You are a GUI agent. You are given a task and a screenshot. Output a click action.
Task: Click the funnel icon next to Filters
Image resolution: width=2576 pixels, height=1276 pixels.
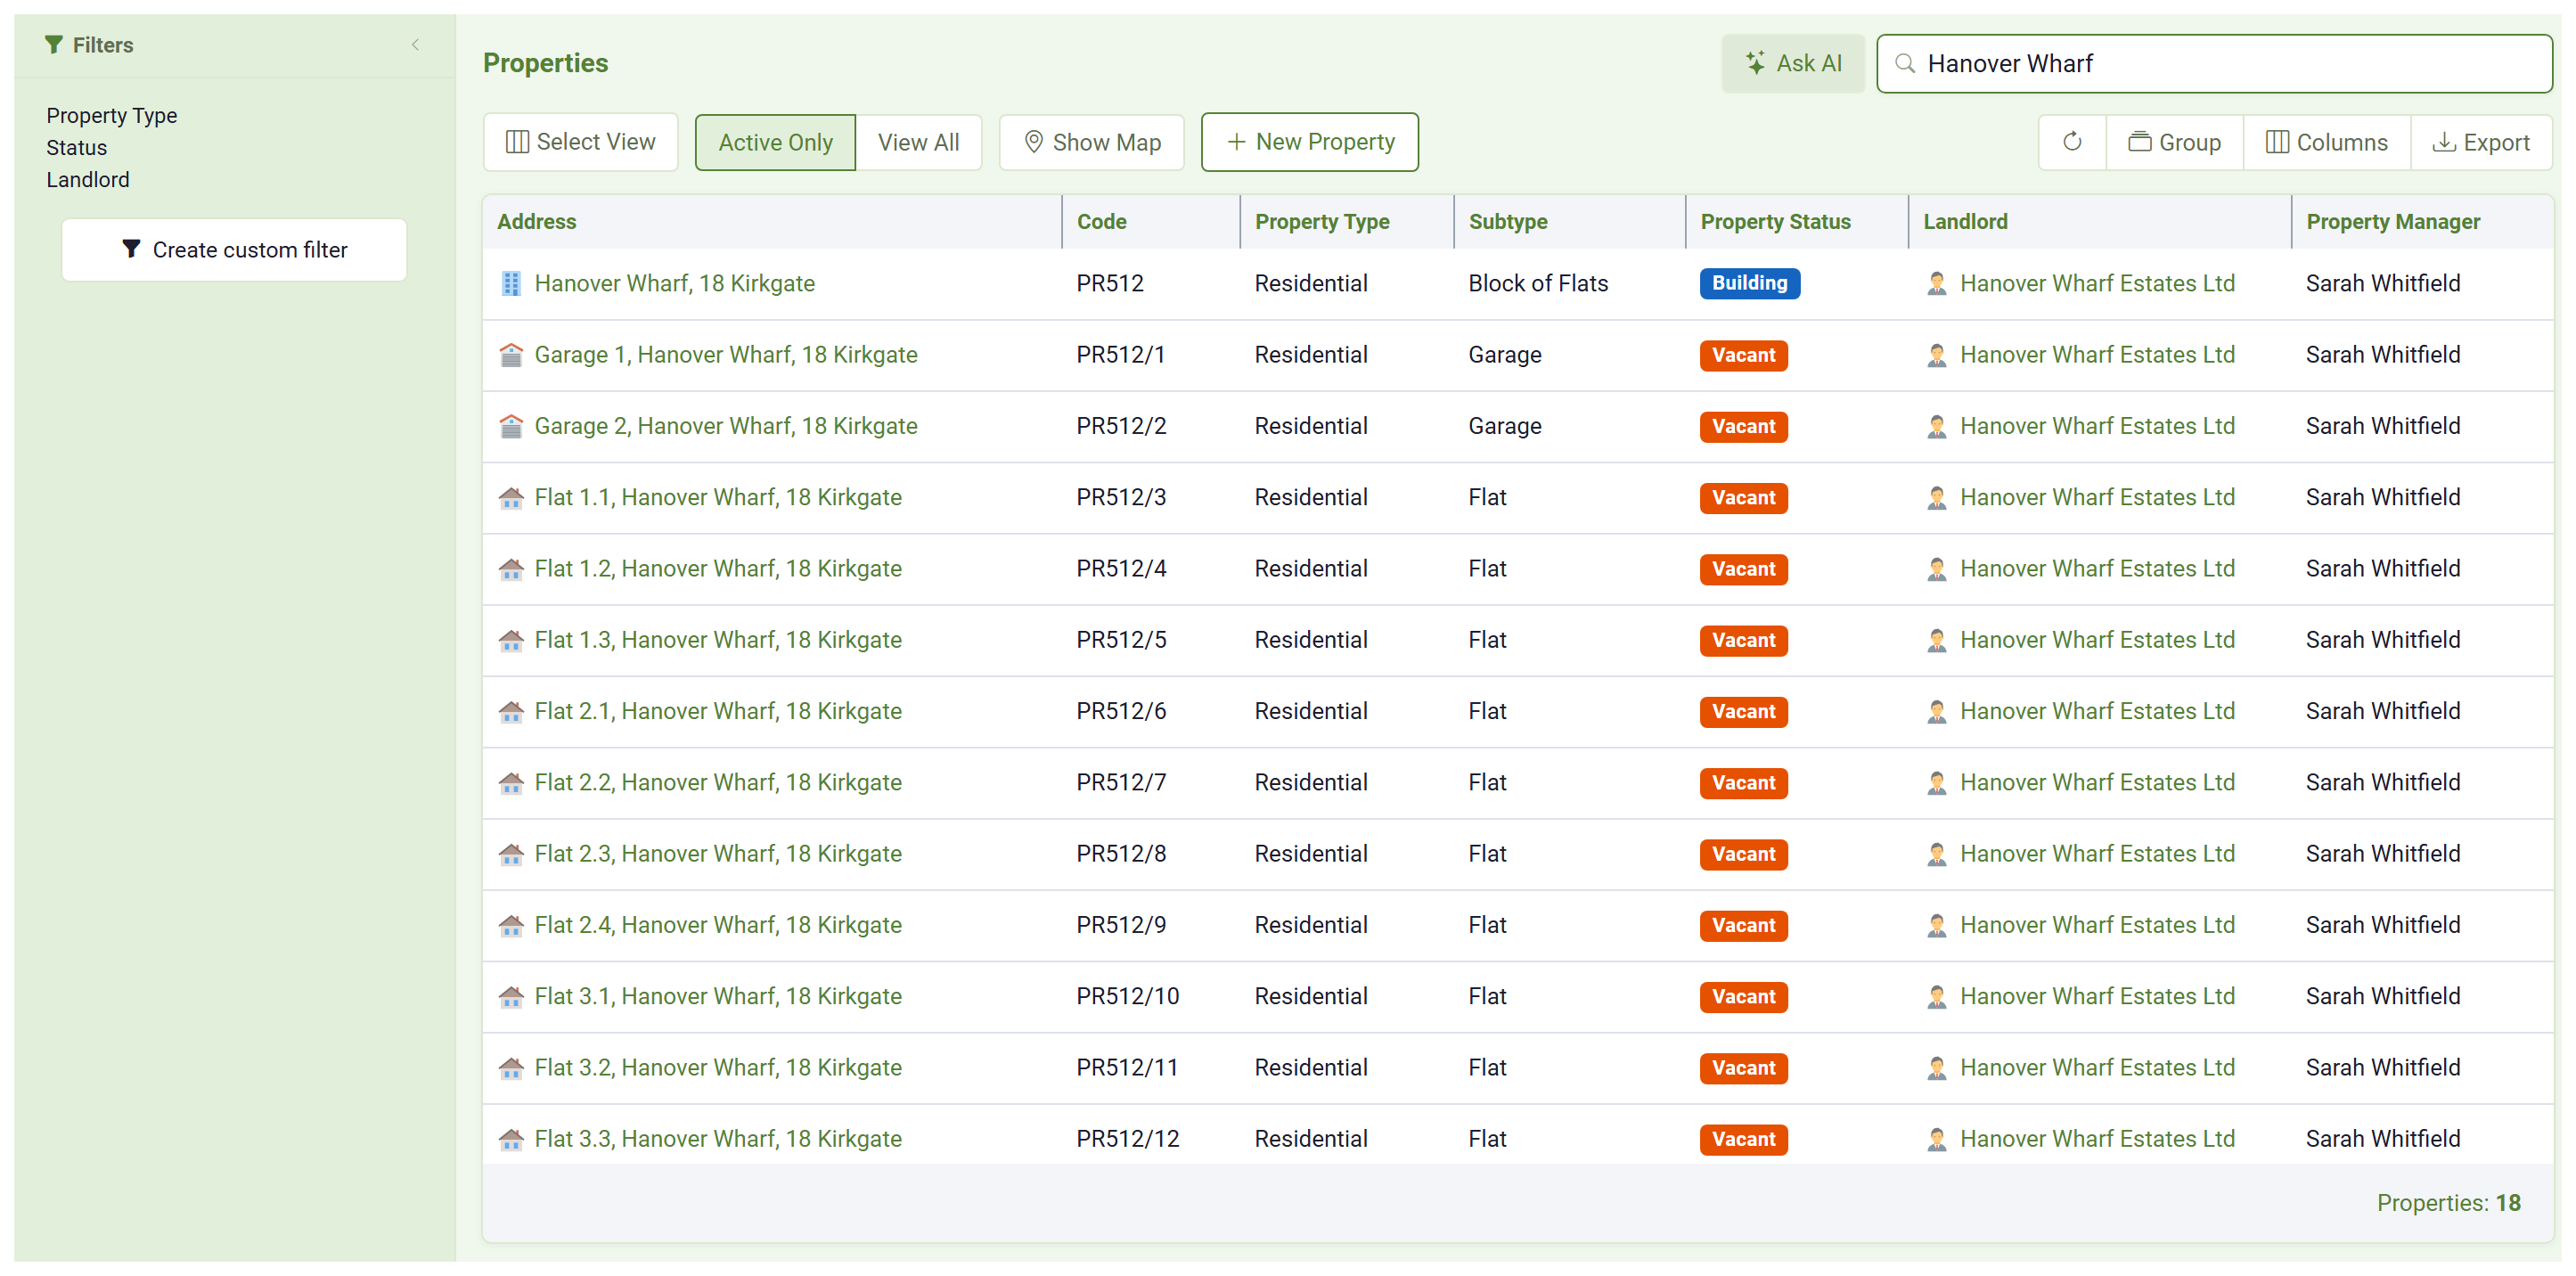tap(54, 45)
